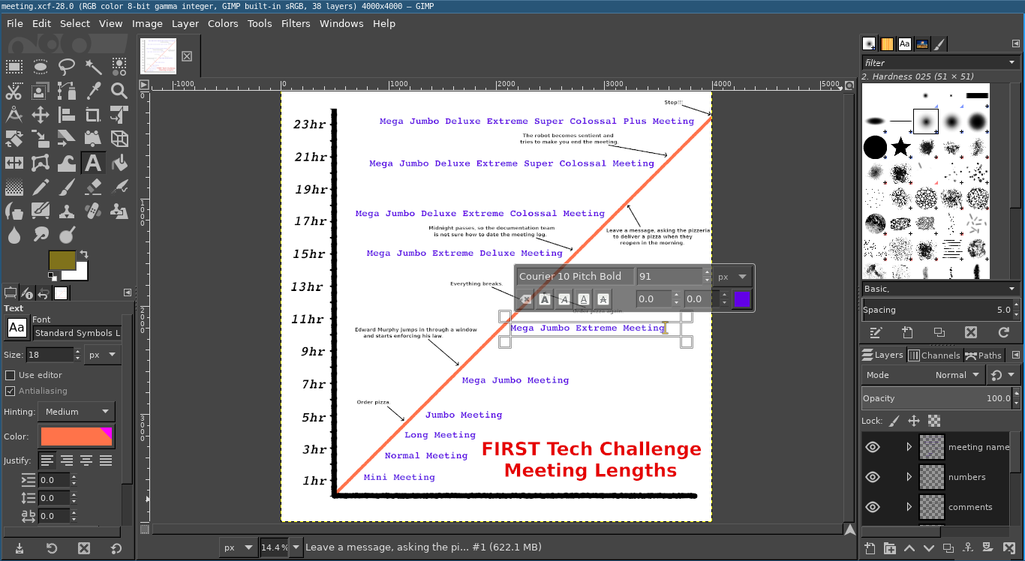
Task: Toggle visibility of the meeting name layer
Action: tap(873, 447)
